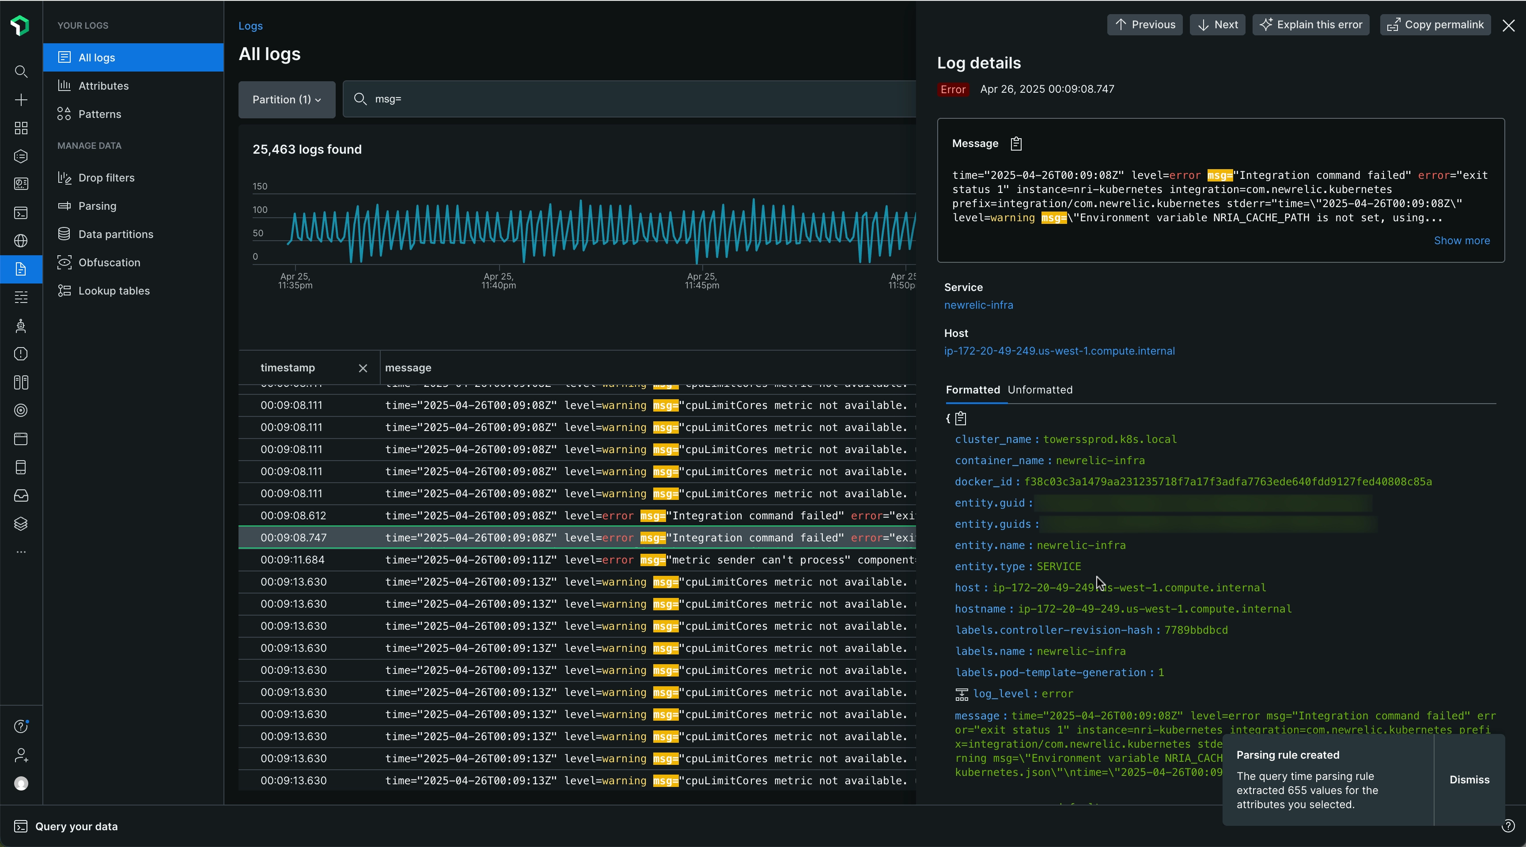Expand the Partition (1) dropdown

287,99
